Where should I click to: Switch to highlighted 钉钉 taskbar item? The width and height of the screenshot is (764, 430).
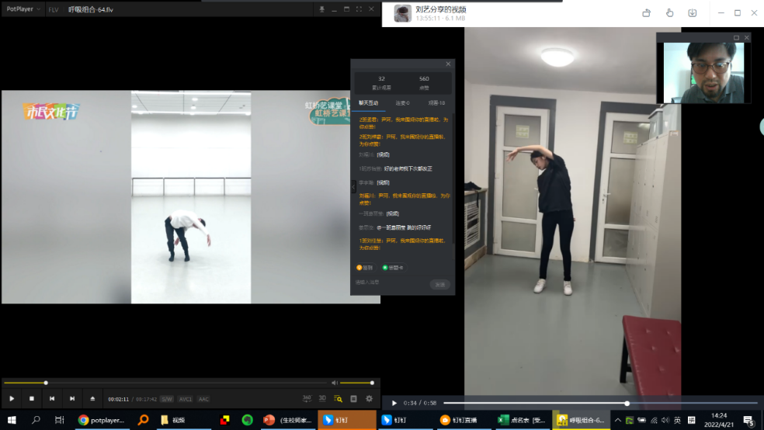pyautogui.click(x=347, y=420)
